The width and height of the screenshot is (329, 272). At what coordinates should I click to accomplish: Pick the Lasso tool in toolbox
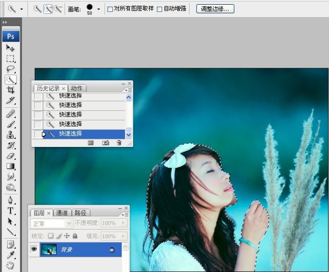tap(10, 69)
